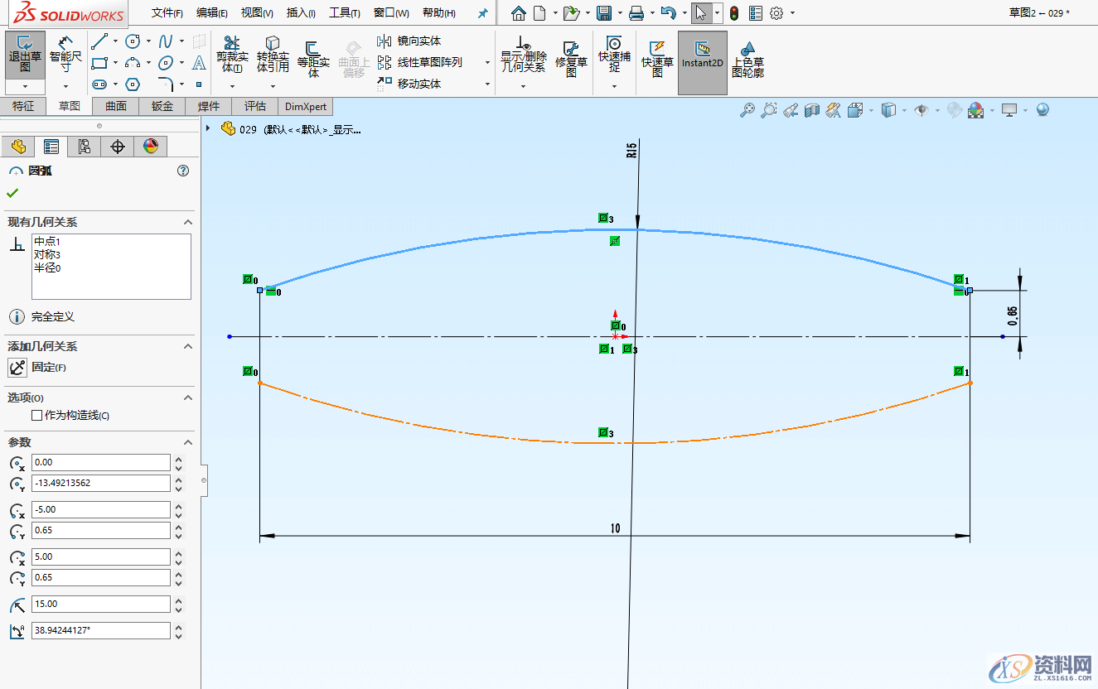Screen dimensions: 1098x689
Task: Switch to the 特征 Features tab
Action: tap(24, 106)
